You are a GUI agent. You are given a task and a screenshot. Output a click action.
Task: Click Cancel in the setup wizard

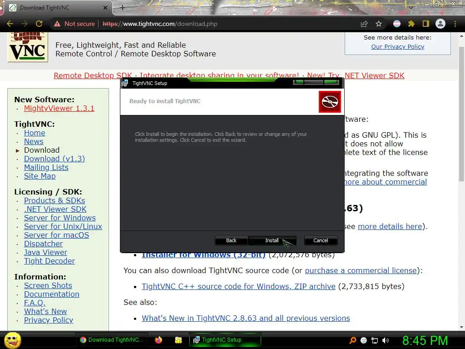pyautogui.click(x=321, y=240)
